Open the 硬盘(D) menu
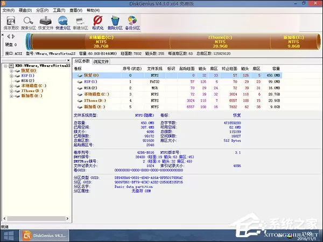Viewport: 323px width, 242px height. 25,10
